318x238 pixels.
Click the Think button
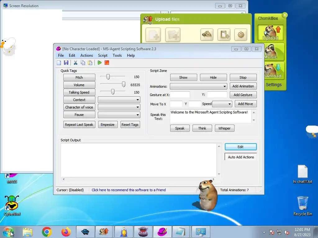[202, 128]
